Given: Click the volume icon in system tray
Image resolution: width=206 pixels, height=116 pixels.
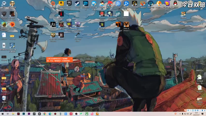Looking at the screenshot, I should [188, 114].
